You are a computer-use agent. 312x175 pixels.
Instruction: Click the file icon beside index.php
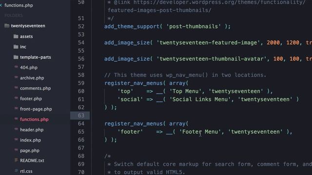pos(16,140)
